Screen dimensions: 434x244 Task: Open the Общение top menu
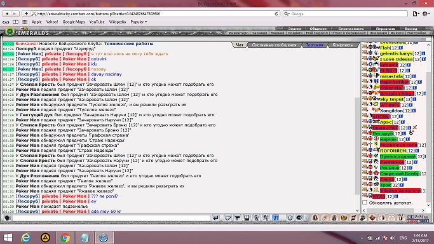pyautogui.click(x=318, y=29)
